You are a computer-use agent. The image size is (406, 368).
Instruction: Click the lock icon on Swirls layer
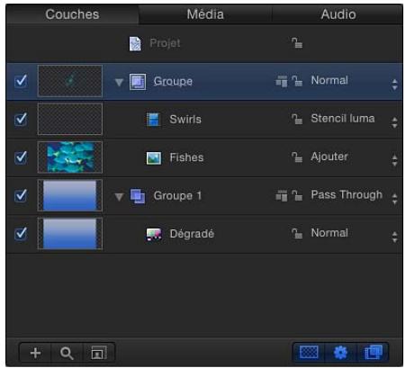pos(297,119)
